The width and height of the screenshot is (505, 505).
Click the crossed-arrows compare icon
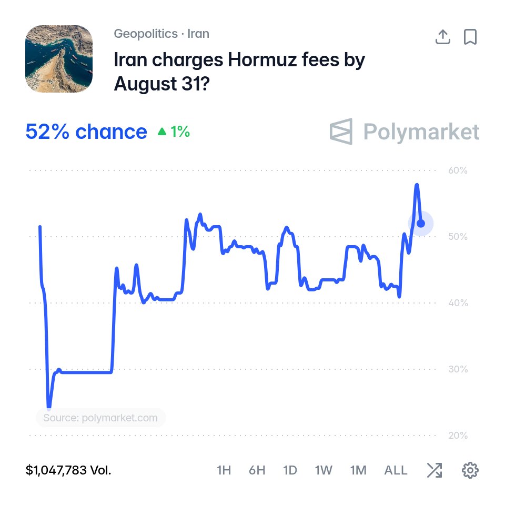(435, 470)
